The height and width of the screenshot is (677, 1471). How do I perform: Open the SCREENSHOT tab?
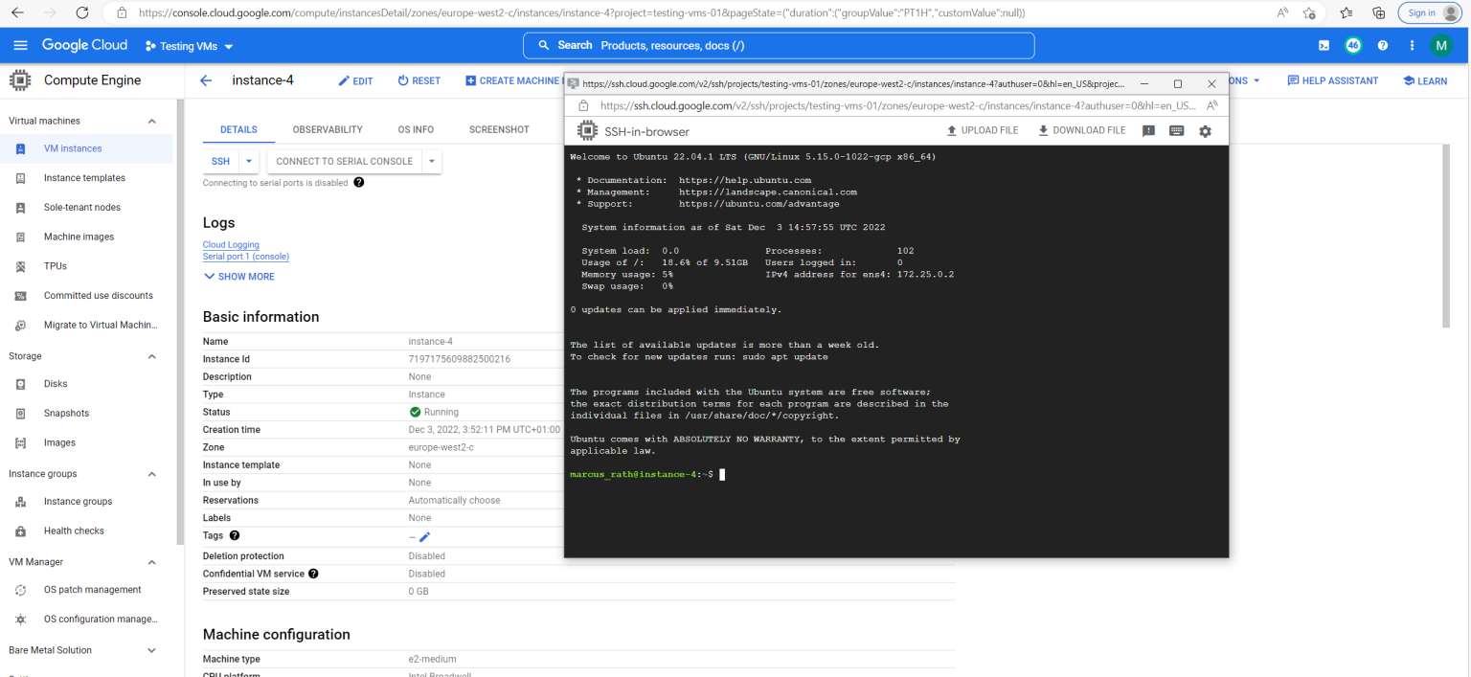pos(499,129)
